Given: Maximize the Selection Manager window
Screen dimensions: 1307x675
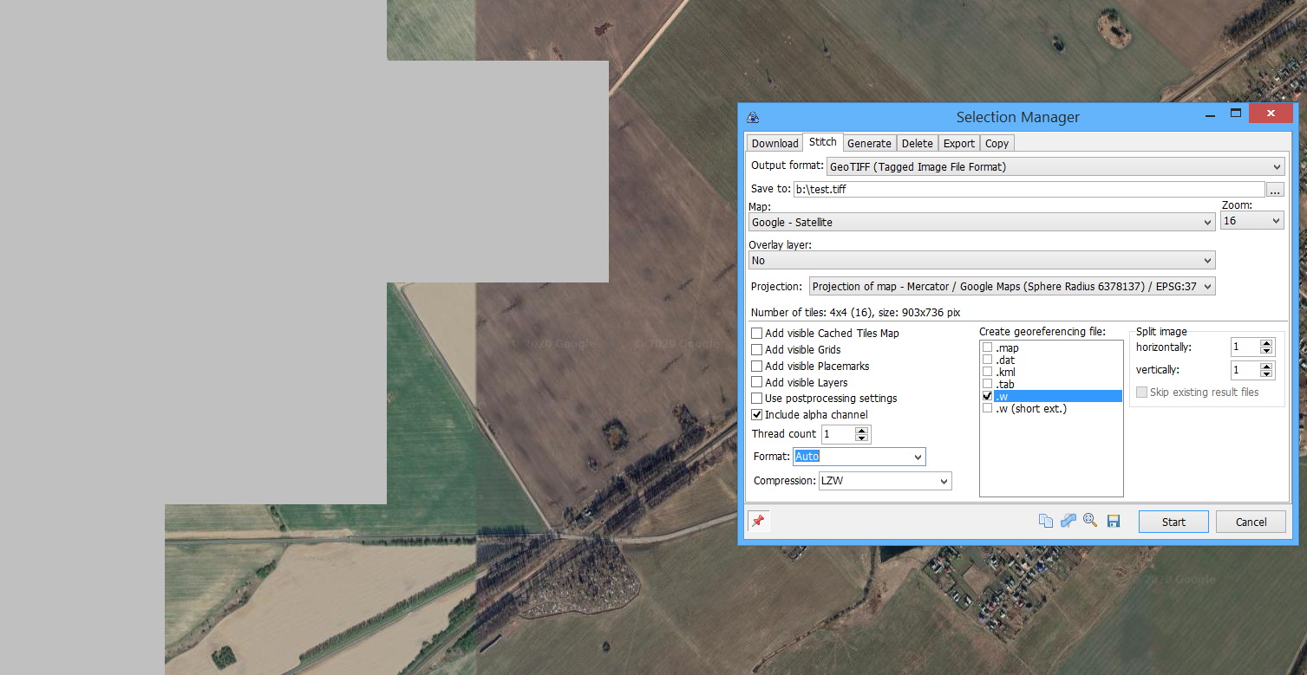Looking at the screenshot, I should pyautogui.click(x=1235, y=114).
